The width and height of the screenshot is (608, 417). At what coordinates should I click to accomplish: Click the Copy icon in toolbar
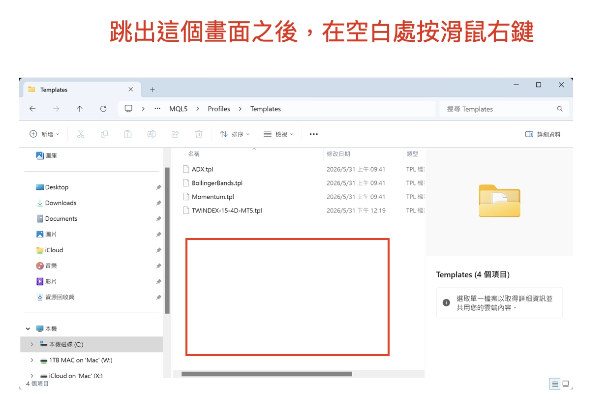(104, 134)
